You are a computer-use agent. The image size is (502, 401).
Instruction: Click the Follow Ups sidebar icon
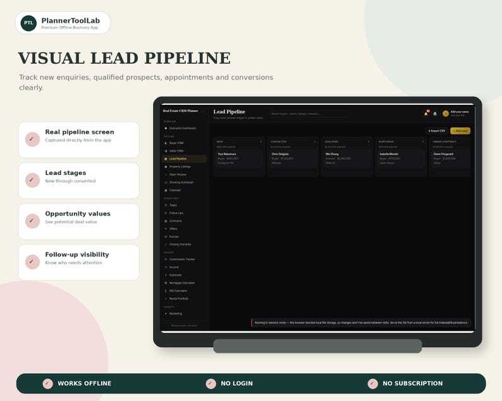[166, 213]
